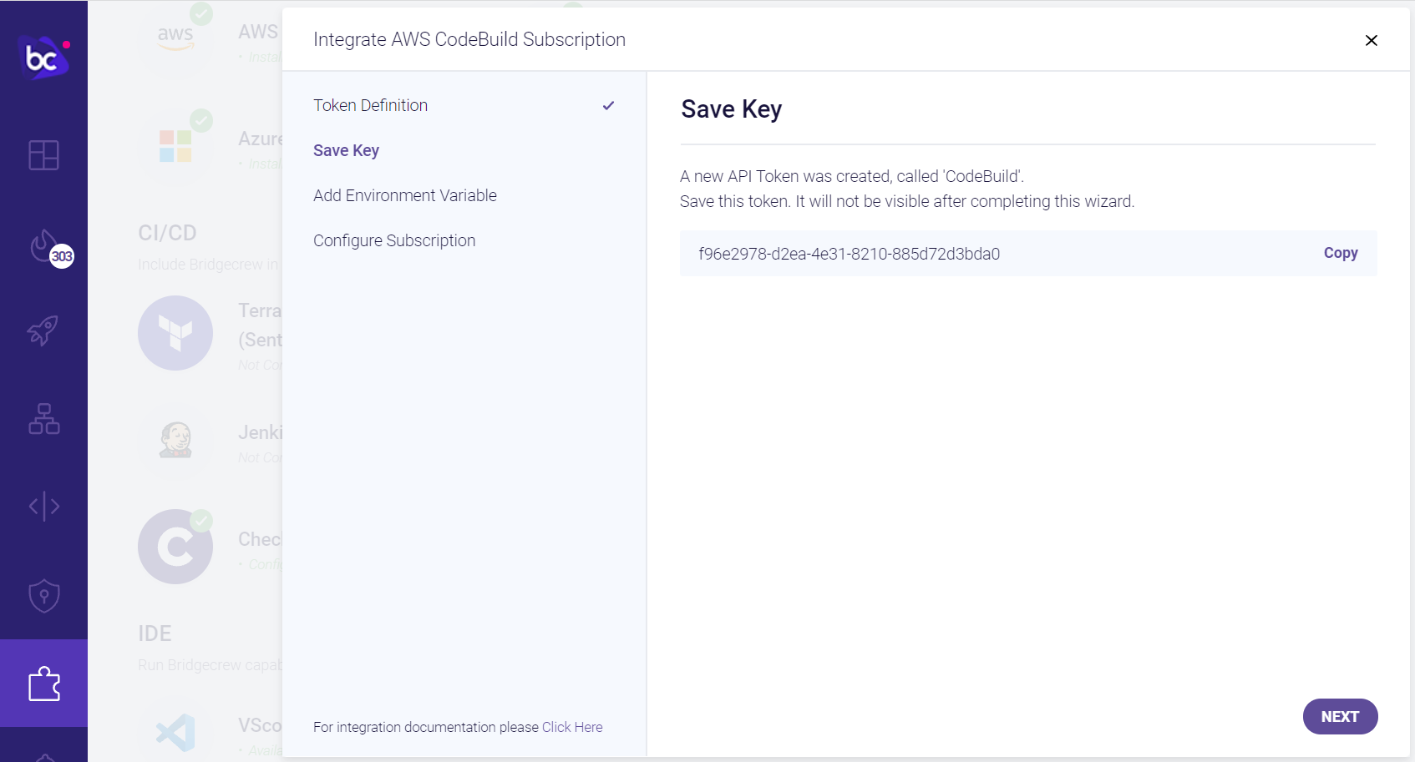The height and width of the screenshot is (762, 1415).
Task: Click the text "A new API Token was created"
Action: coord(785,176)
